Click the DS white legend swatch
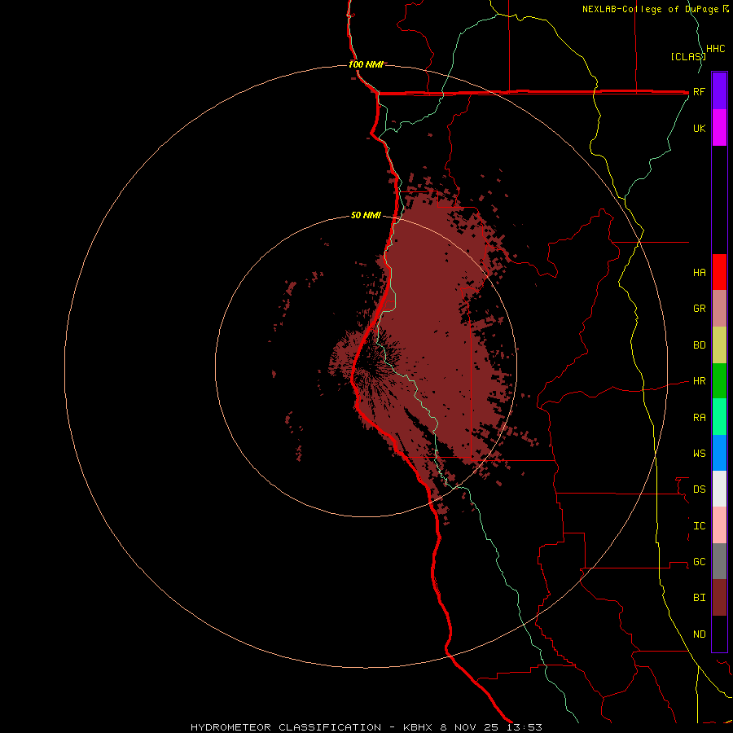Screen dimensions: 733x733 (x=719, y=489)
